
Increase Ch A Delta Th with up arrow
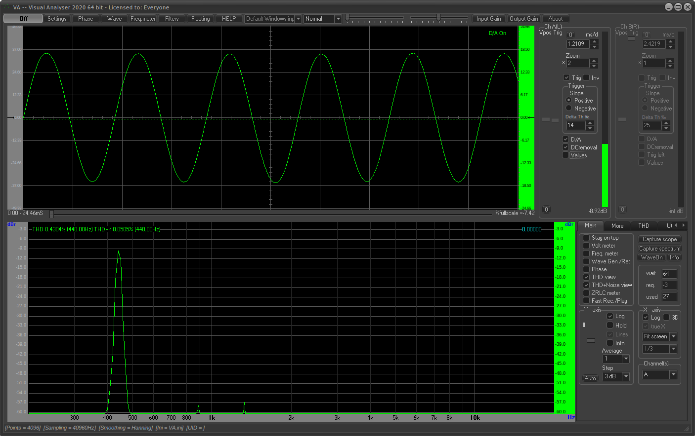tap(590, 123)
